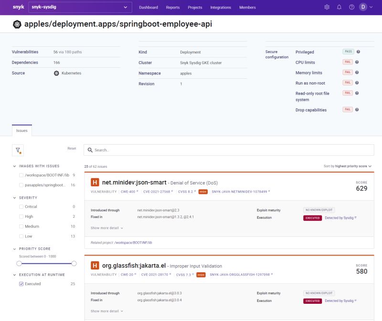The width and height of the screenshot is (382, 321).
Task: Collapse the Severity filter section
Action: tap(14, 198)
